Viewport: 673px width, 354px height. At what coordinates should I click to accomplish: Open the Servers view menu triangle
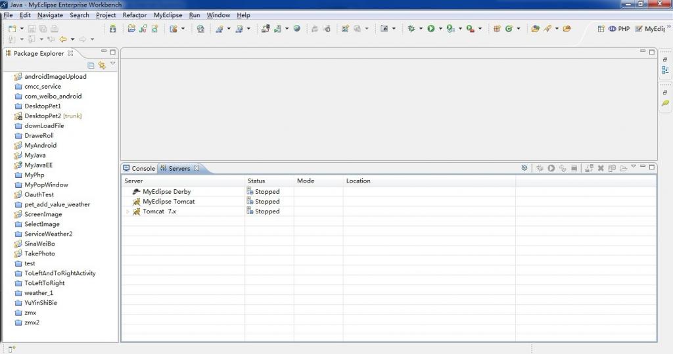[x=634, y=166]
